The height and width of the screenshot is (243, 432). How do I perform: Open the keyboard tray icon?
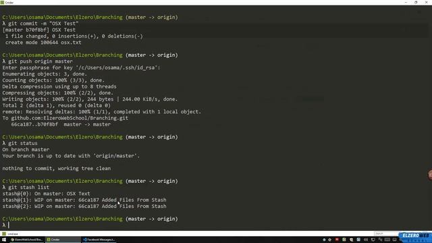[x=387, y=240]
